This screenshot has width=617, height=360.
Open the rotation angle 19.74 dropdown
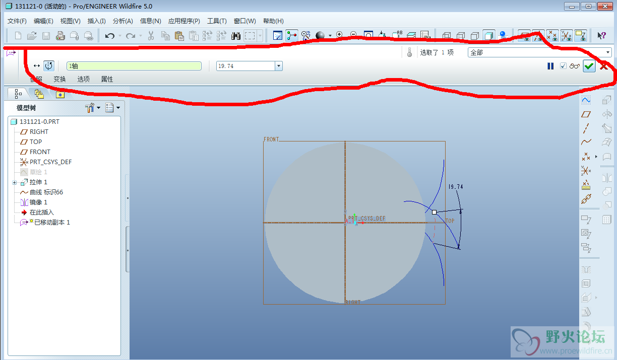pyautogui.click(x=279, y=66)
